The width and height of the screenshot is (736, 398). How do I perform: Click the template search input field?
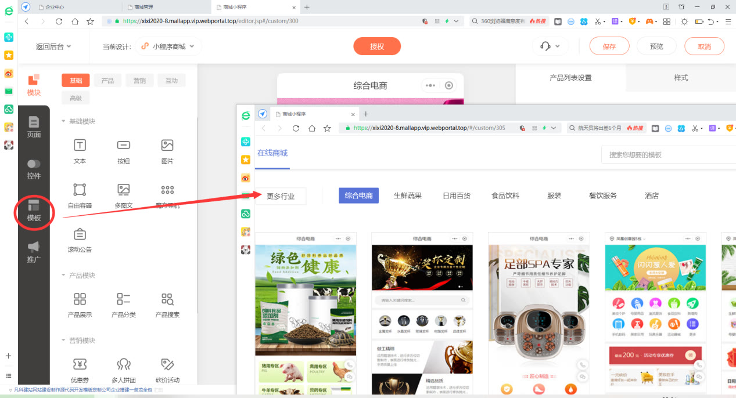pos(668,154)
